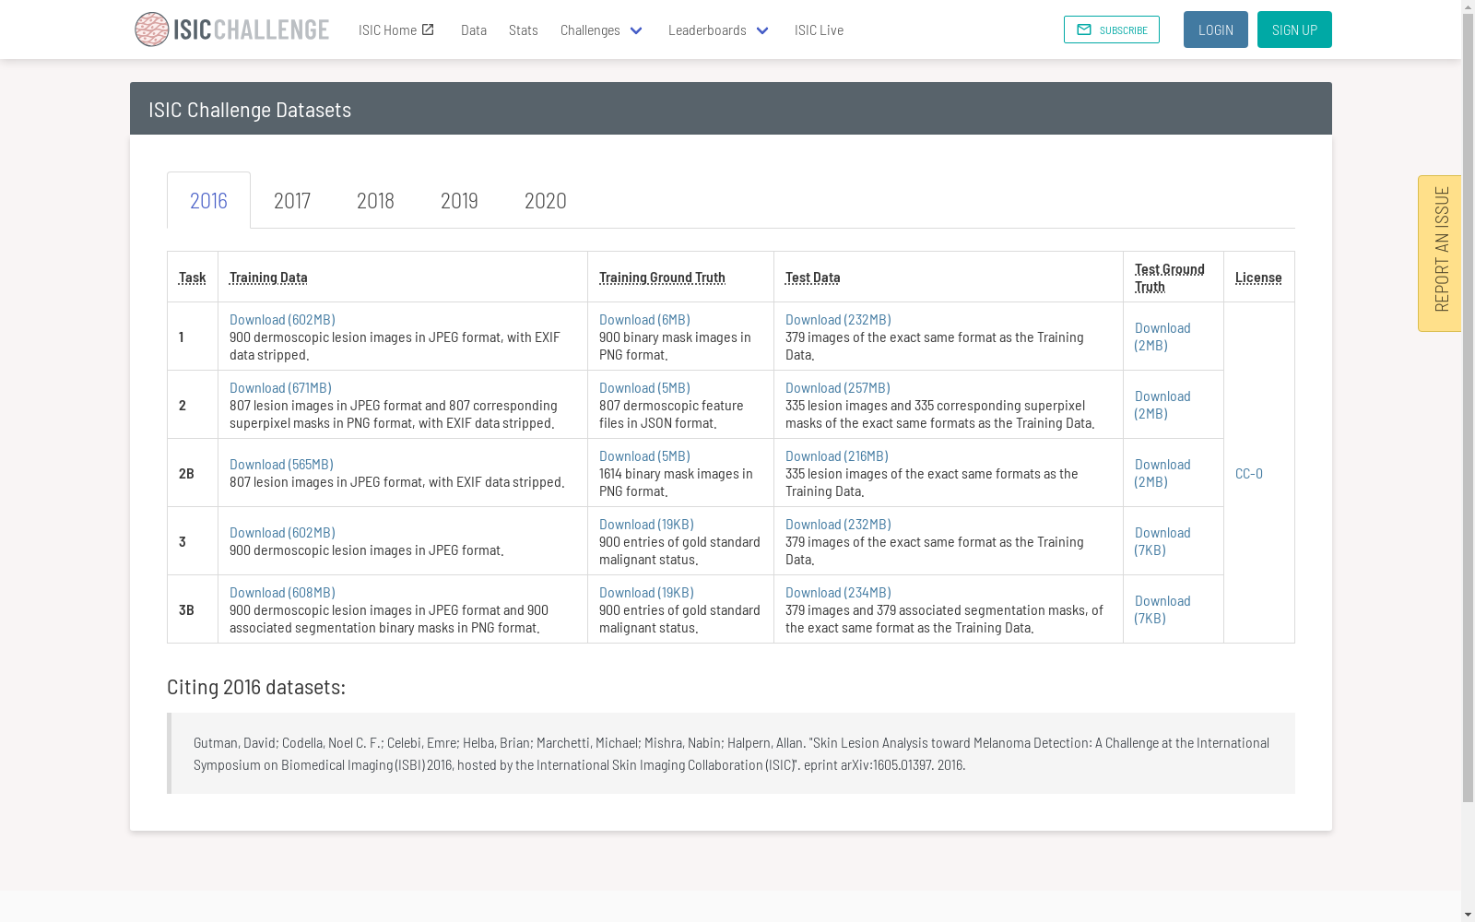Switch to the 2020 tab

point(546,200)
